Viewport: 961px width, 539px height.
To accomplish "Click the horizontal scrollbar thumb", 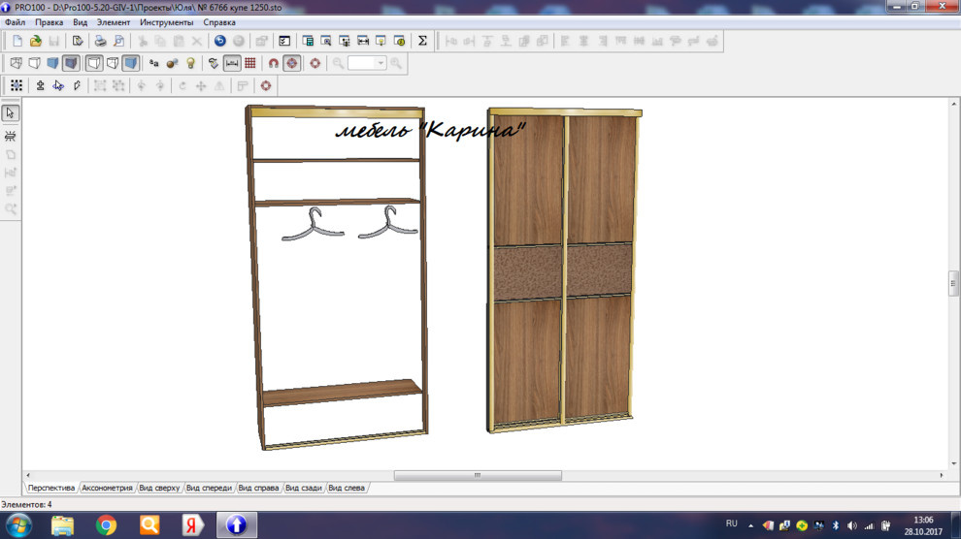I will click(x=478, y=475).
